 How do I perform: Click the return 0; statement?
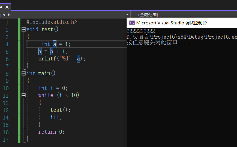pyautogui.click(x=51, y=132)
